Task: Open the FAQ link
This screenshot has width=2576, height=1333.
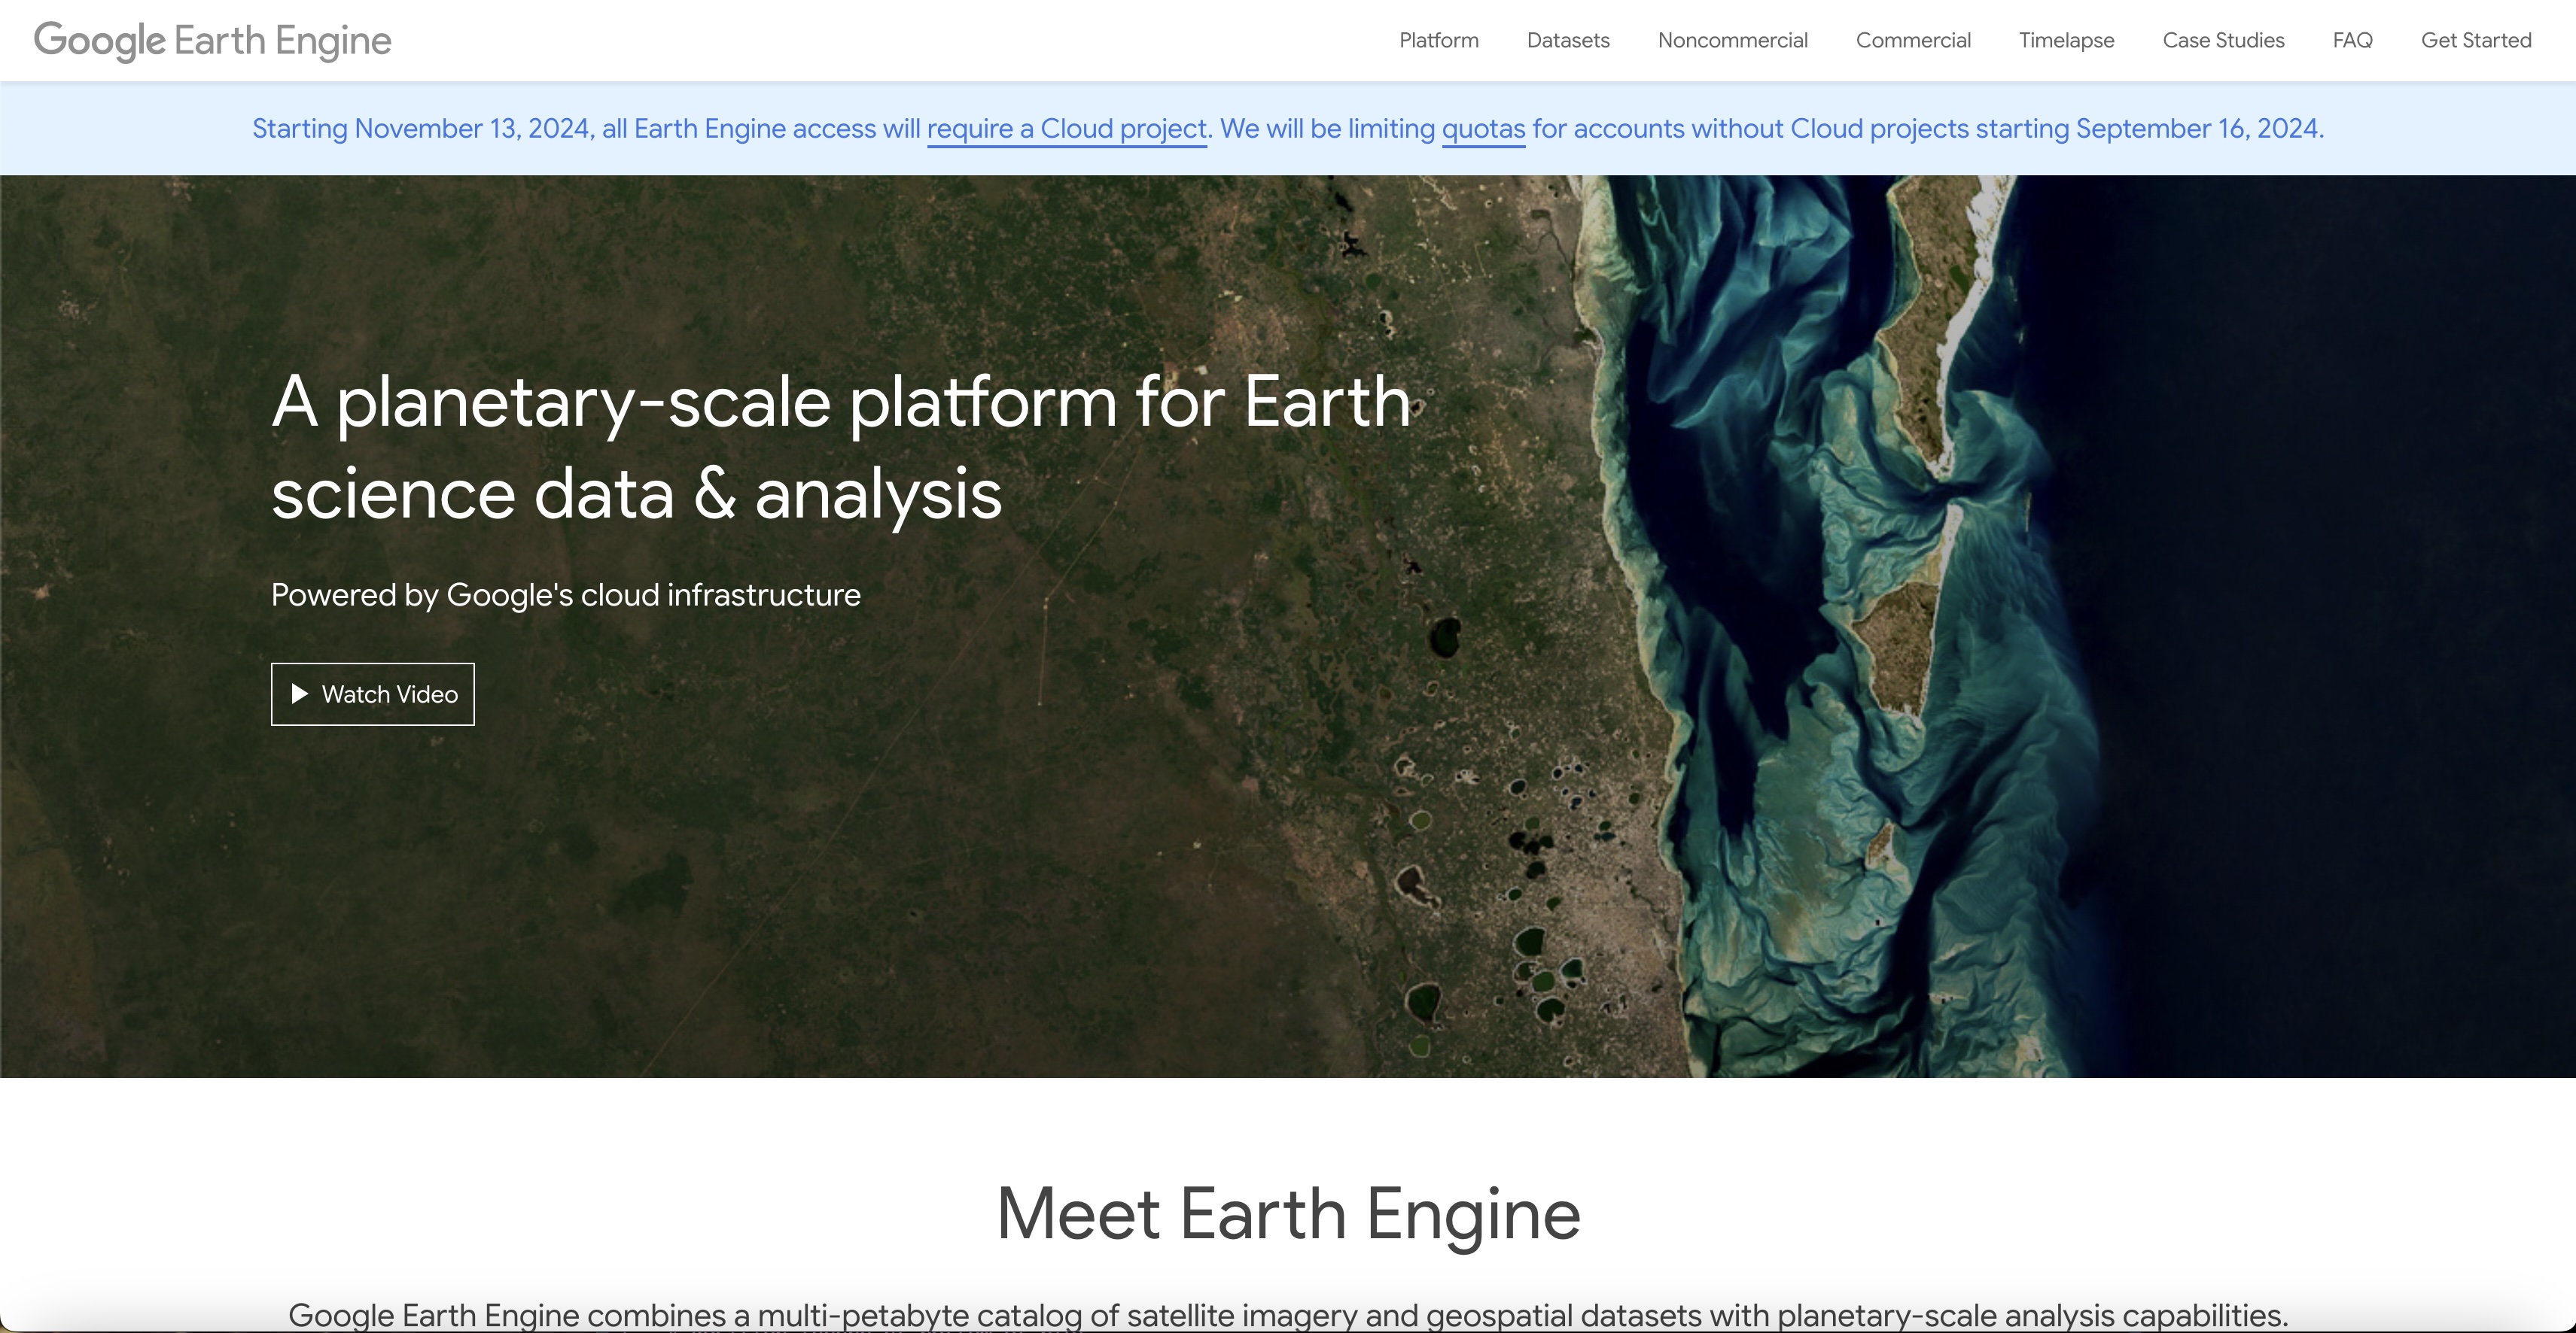Action: coord(2352,40)
